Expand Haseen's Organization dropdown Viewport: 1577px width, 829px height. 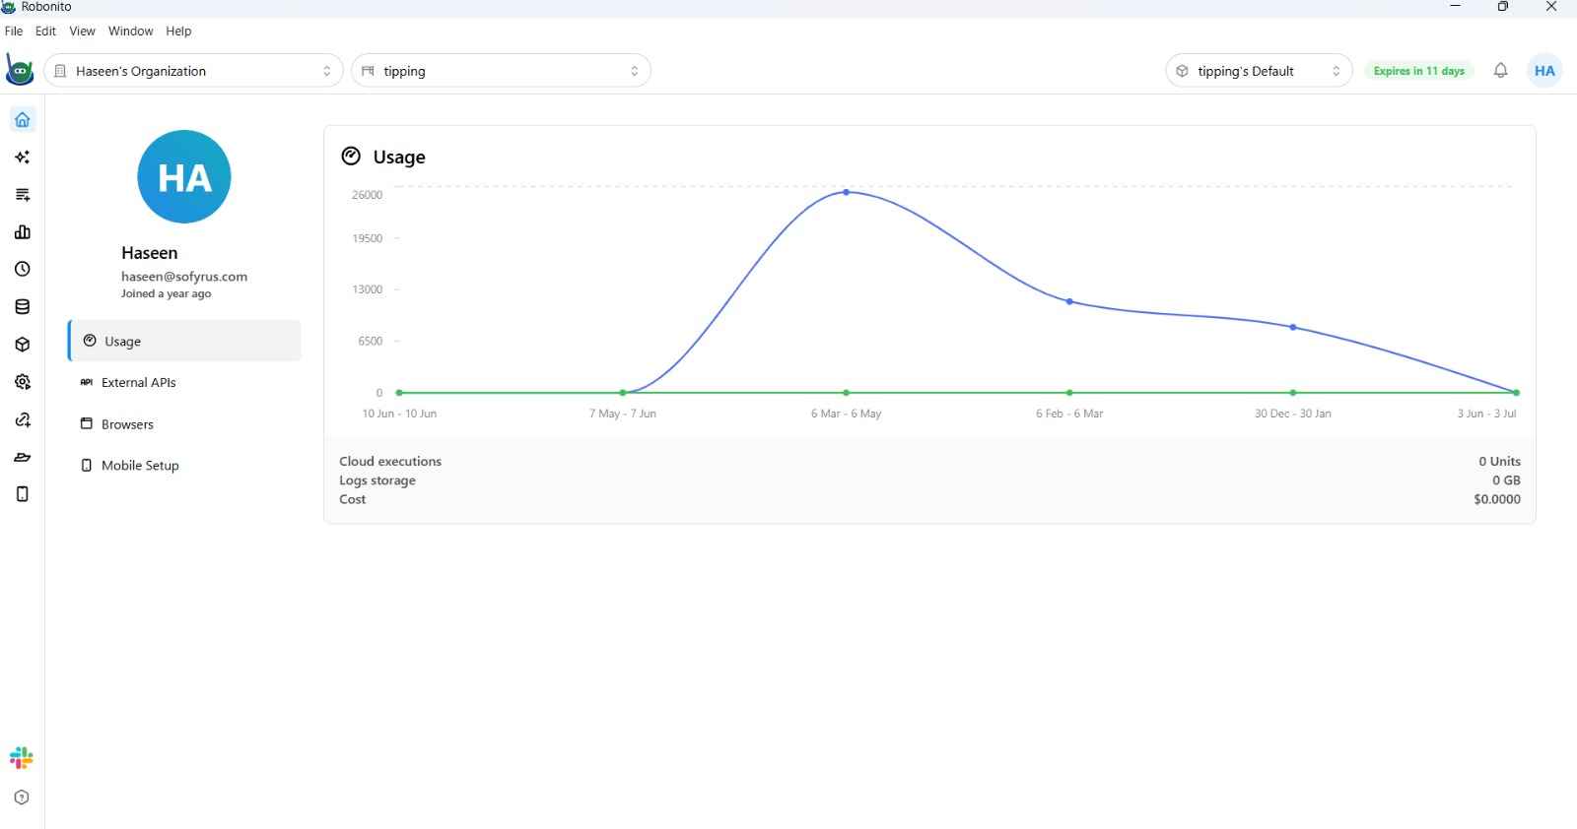pyautogui.click(x=194, y=71)
